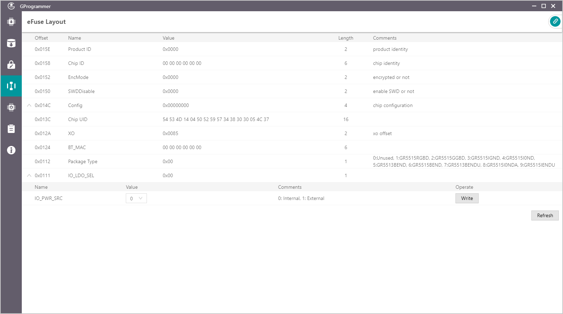The height and width of the screenshot is (314, 563).
Task: Click the Length column header
Action: click(345, 38)
